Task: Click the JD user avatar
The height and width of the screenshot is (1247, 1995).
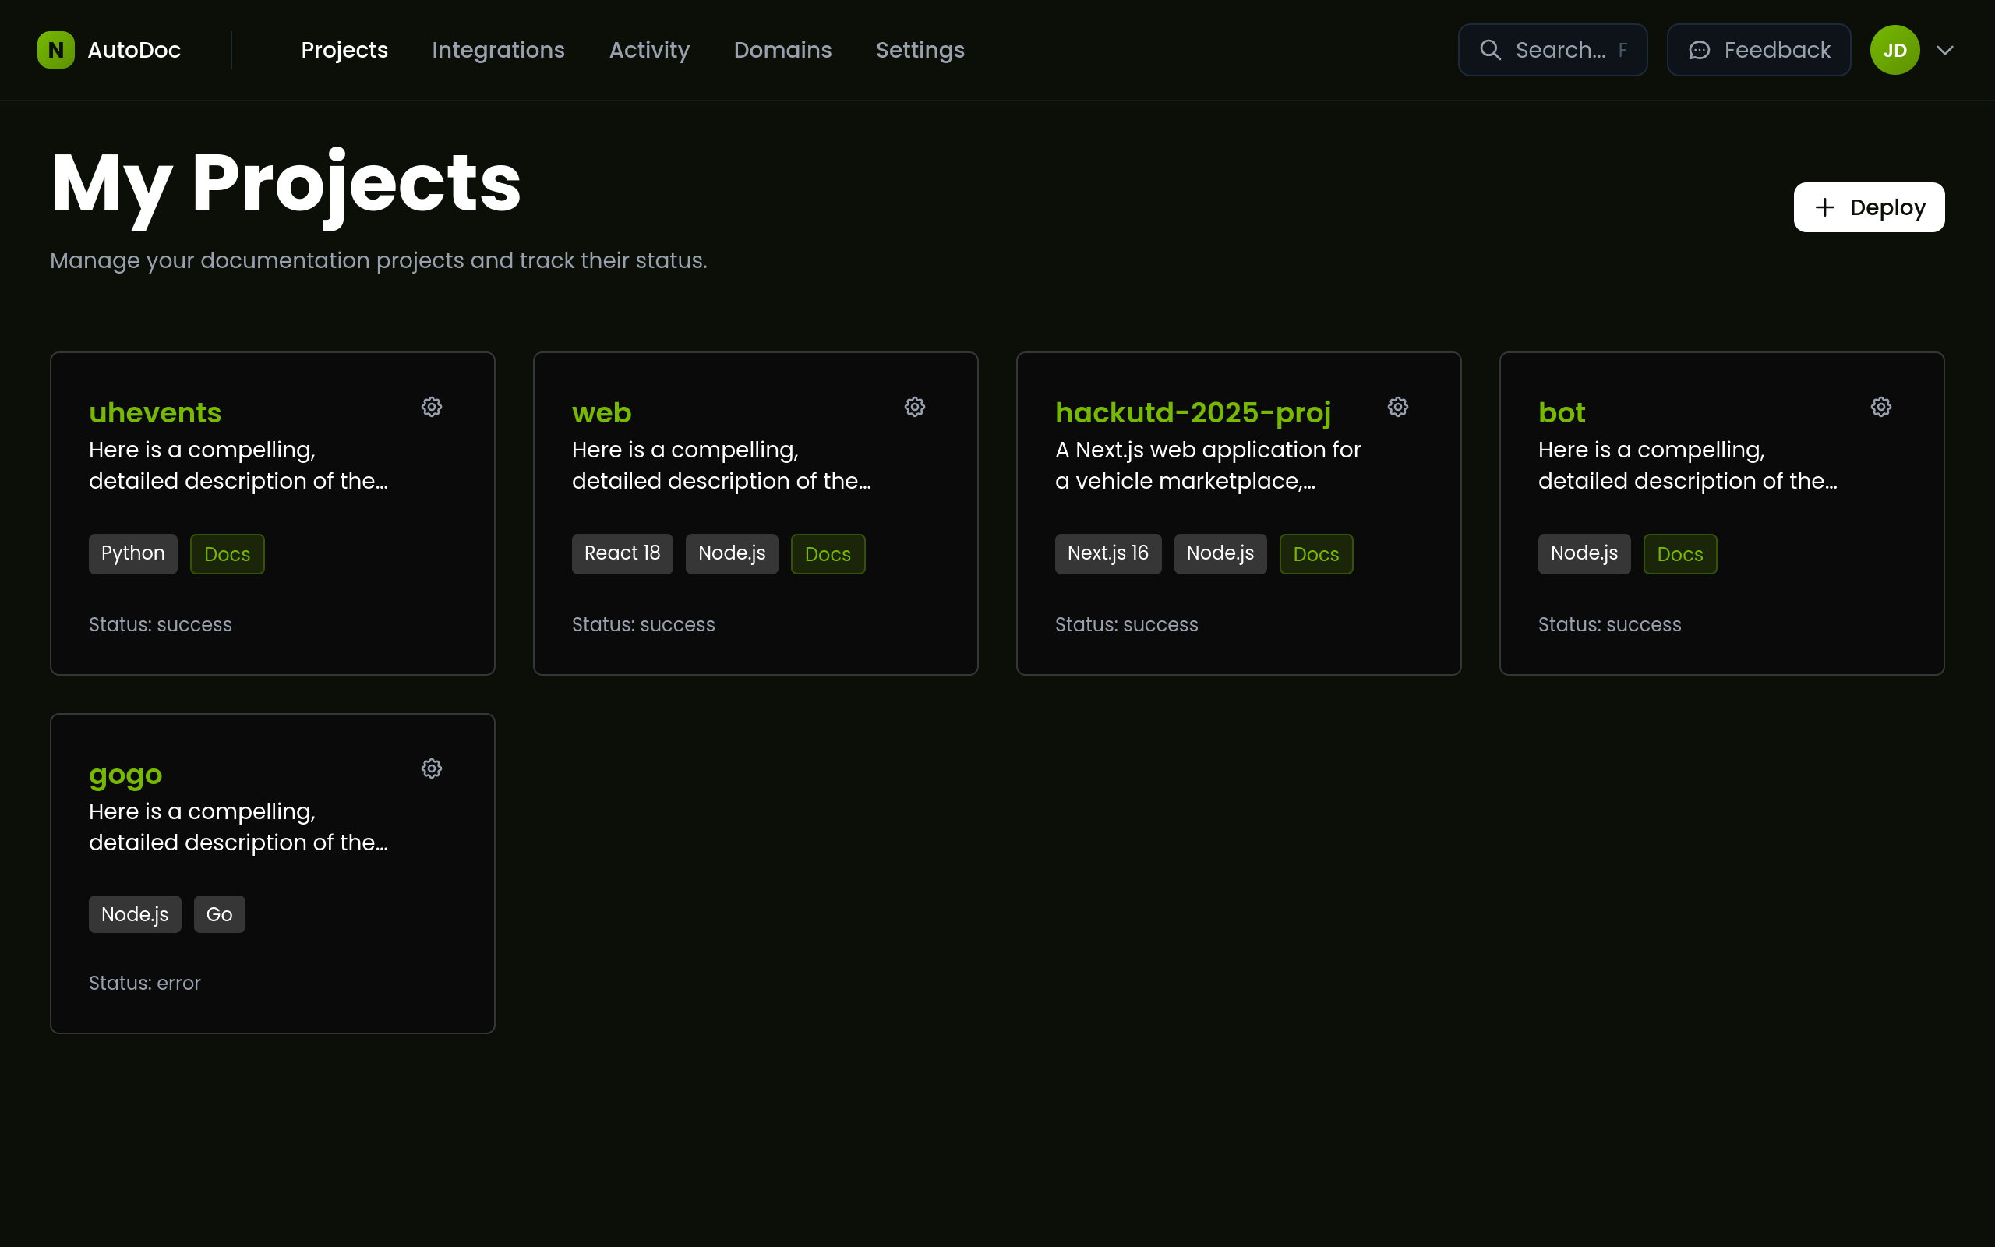Action: pos(1894,51)
